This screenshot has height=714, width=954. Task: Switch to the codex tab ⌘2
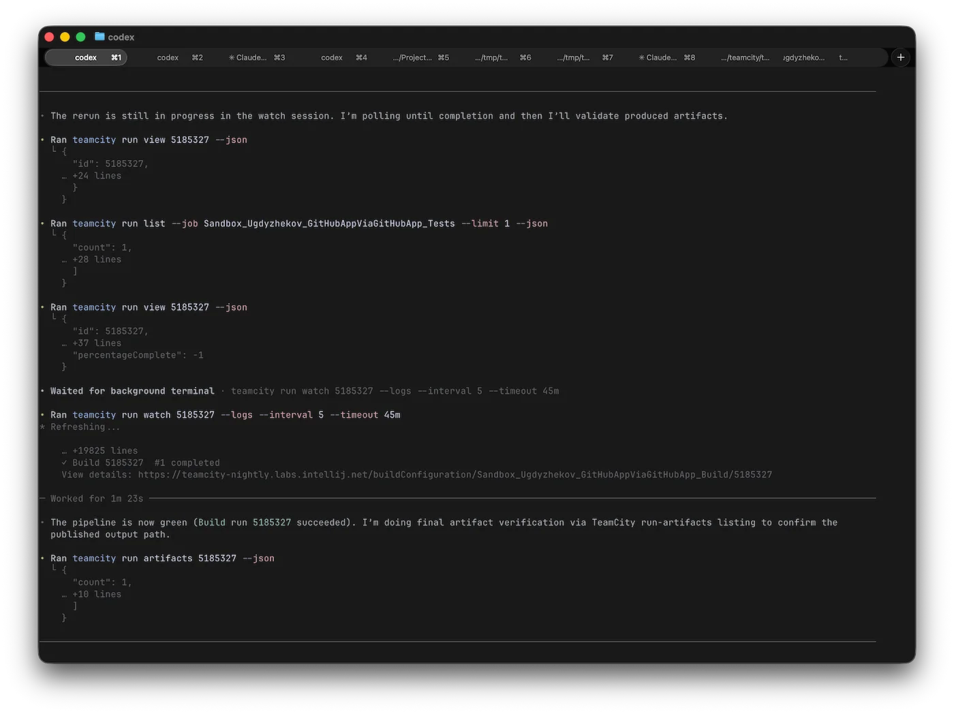(180, 57)
